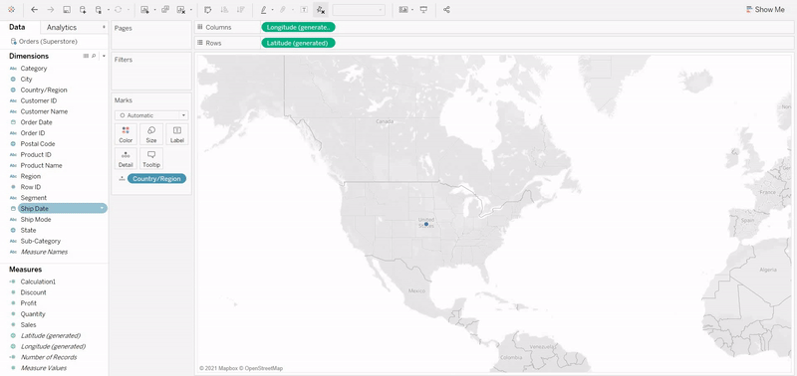The image size is (797, 376).
Task: Click the New Data Source icon
Action: point(83,10)
